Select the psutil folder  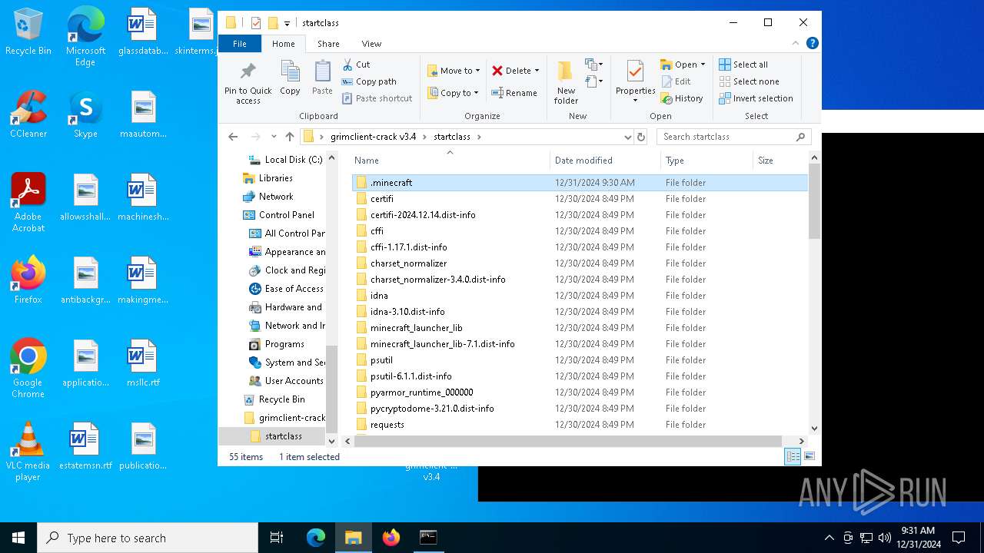tap(580, 360)
